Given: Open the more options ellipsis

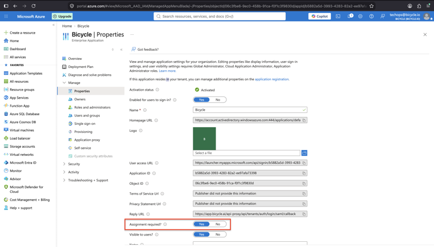Looking at the screenshot, I should point(132,35).
